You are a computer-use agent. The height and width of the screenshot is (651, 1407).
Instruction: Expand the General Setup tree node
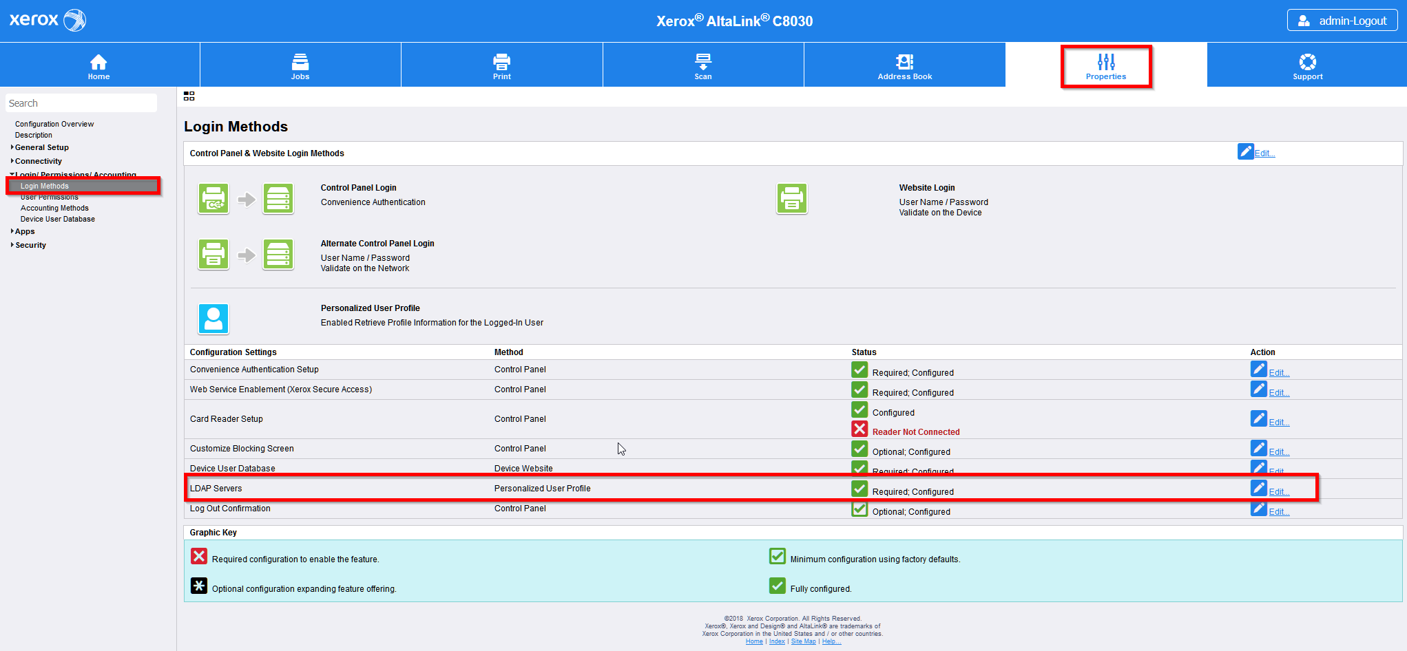(x=12, y=147)
